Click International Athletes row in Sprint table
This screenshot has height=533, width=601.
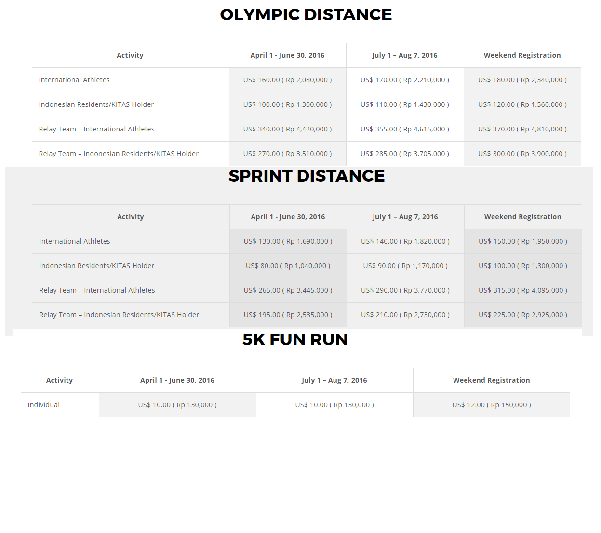coord(75,241)
